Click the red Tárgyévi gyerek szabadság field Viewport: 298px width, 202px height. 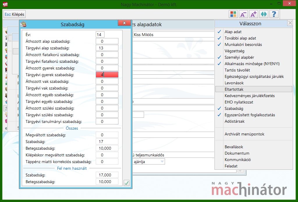107,75
